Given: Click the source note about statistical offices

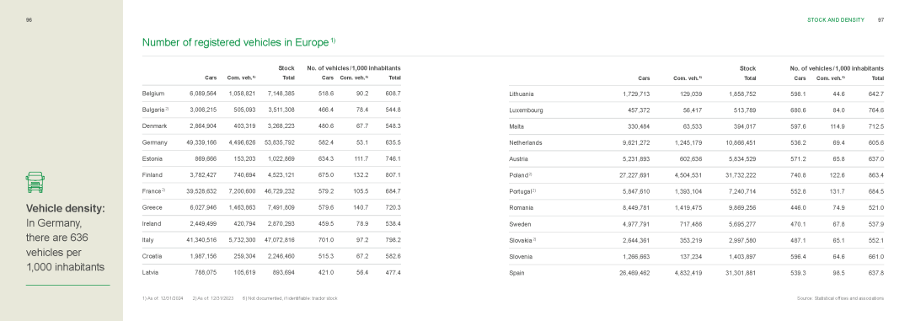Looking at the screenshot, I should [x=841, y=298].
